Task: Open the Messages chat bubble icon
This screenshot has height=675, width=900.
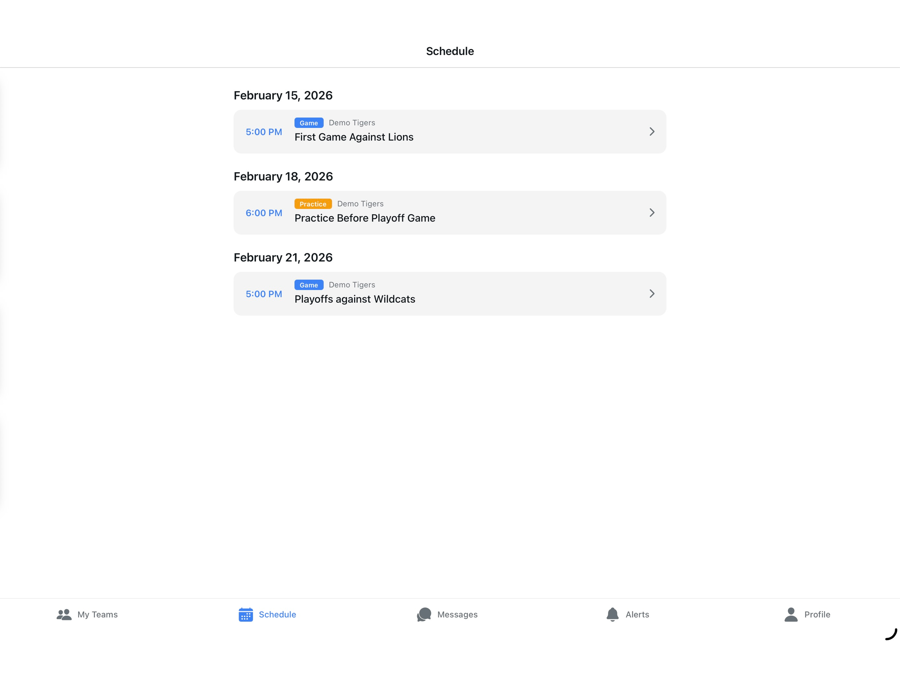Action: click(x=424, y=614)
